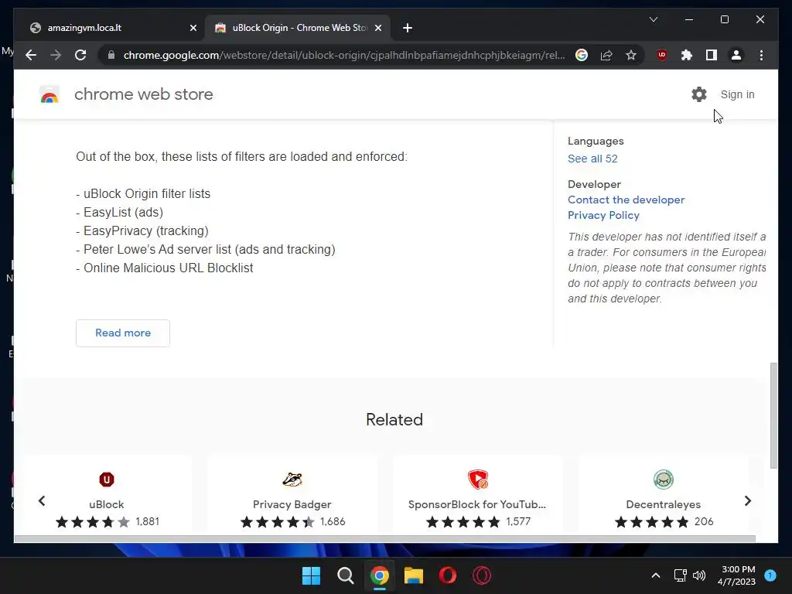
Task: Open File Explorer from the taskbar
Action: click(414, 575)
